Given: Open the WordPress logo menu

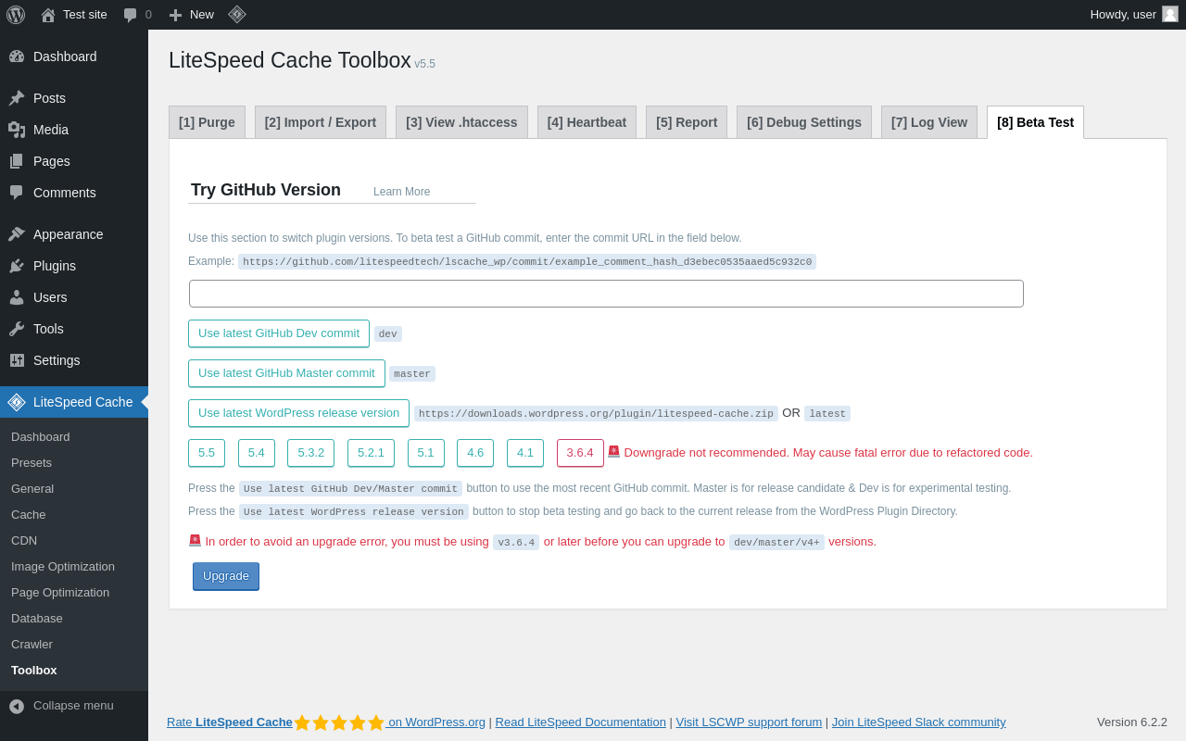Looking at the screenshot, I should [16, 15].
